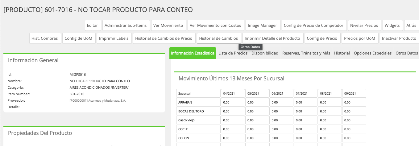Click the 04/2021 column header

[x=233, y=93]
